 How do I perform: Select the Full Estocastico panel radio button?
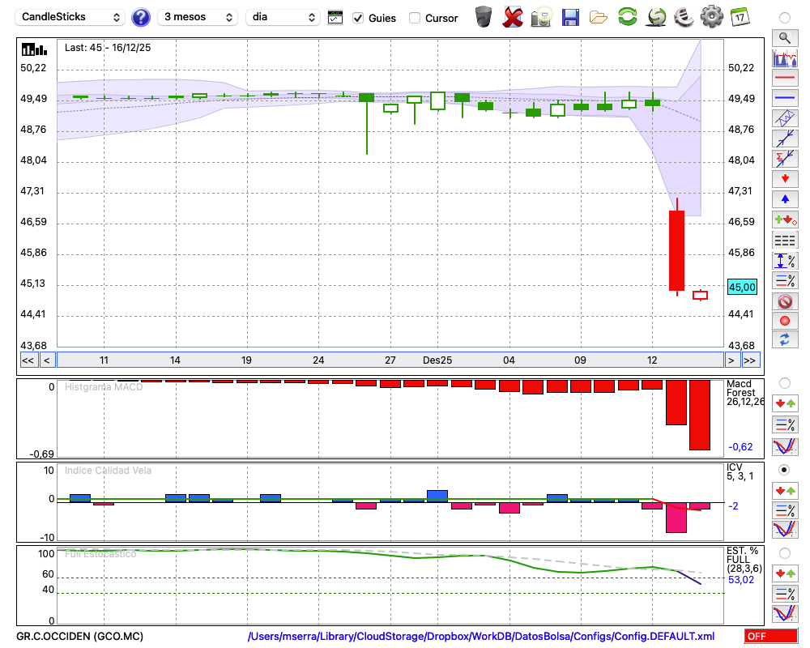coord(785,553)
